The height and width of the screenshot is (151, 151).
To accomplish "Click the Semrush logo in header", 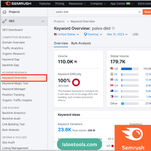I will pyautogui.click(x=18, y=4).
